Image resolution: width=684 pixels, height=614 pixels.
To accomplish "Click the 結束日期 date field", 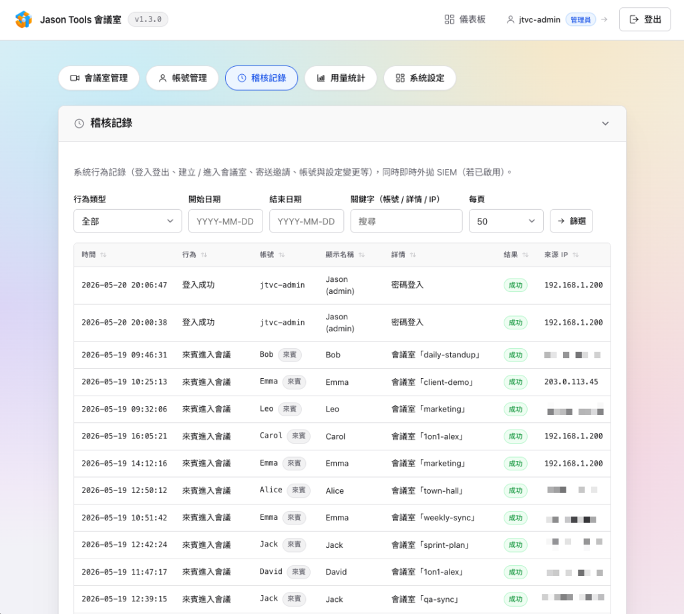I will point(307,221).
